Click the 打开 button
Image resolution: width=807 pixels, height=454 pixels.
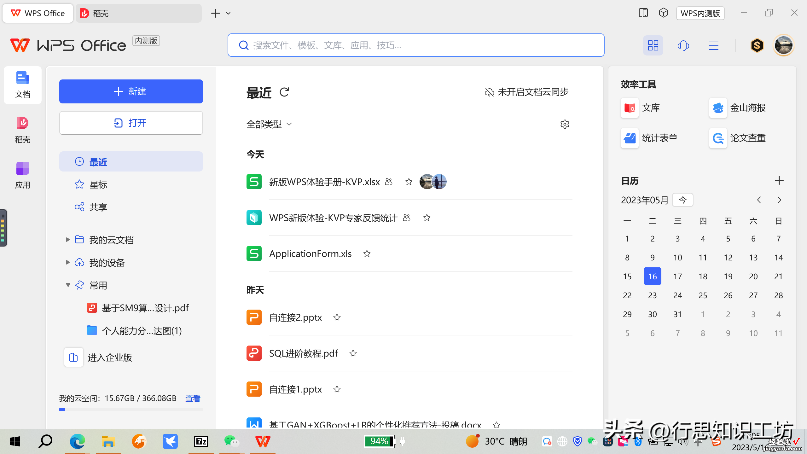click(131, 123)
